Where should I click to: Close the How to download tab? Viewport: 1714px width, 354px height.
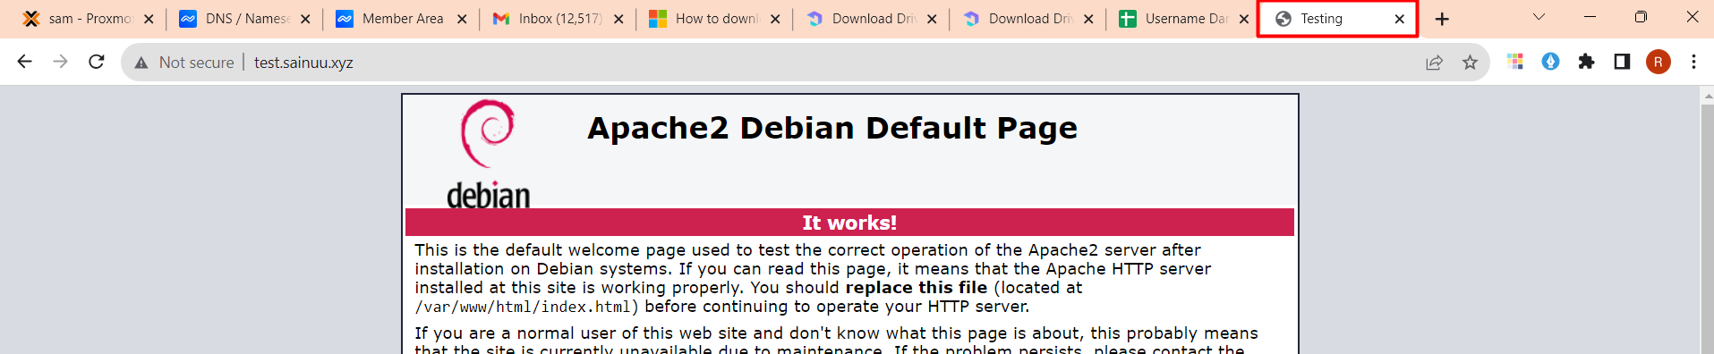point(775,19)
